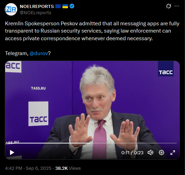The image size is (185, 175).
Task: Seek the video progress bar forward
Action: pyautogui.click(x=133, y=143)
